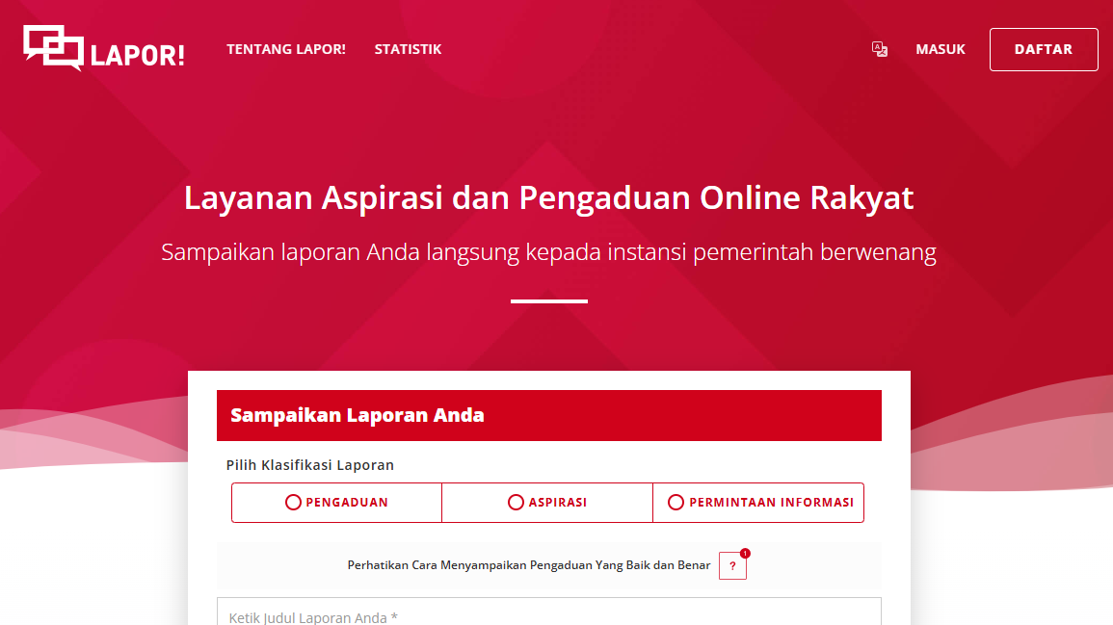Click the white divider line below subtitle
1113x625 pixels.
pos(548,301)
